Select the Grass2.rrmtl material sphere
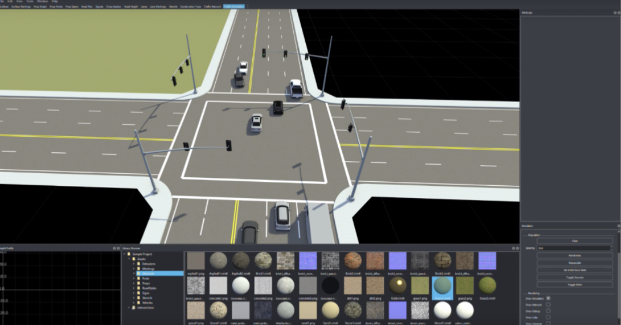 coord(487,285)
